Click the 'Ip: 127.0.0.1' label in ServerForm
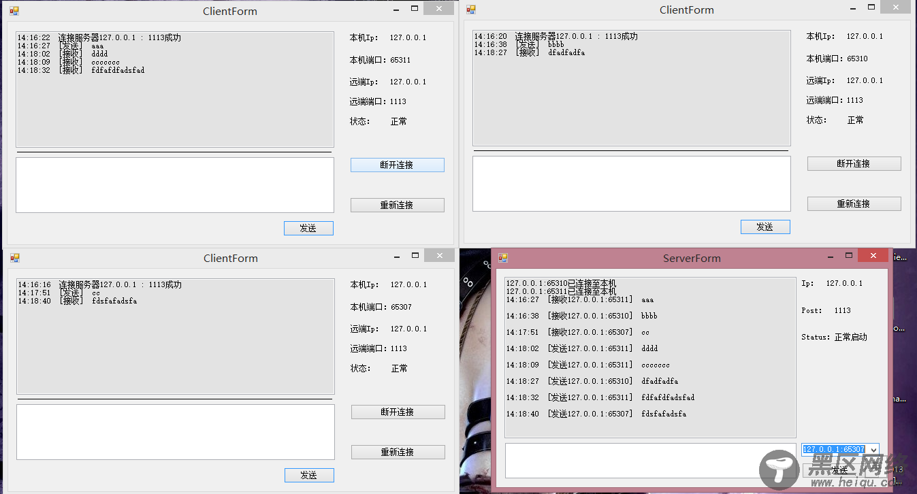 coord(832,283)
